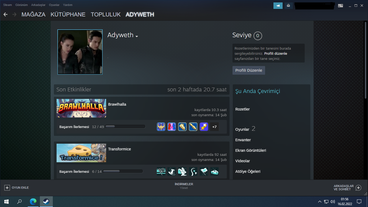Click the plus icon beside Oyun Ekle

pos(7,188)
